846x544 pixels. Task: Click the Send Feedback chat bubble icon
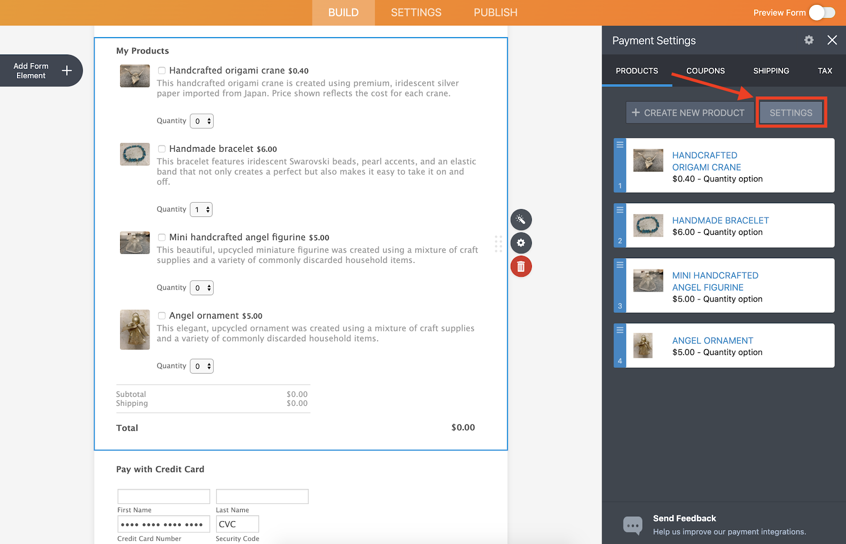tap(633, 525)
